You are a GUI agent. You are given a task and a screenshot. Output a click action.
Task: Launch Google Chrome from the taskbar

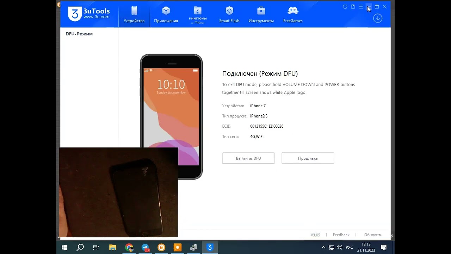click(129, 247)
